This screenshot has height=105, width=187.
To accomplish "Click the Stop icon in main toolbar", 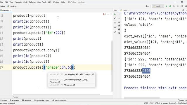I will 178,6.
